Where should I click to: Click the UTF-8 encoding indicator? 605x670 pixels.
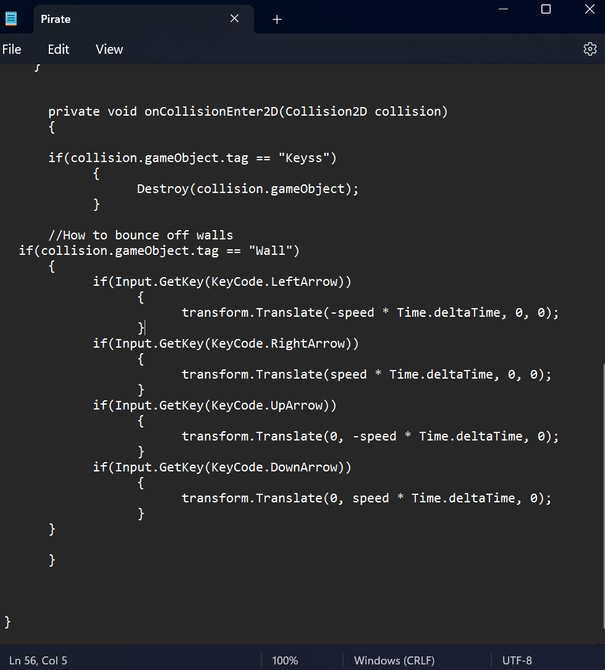tap(517, 661)
